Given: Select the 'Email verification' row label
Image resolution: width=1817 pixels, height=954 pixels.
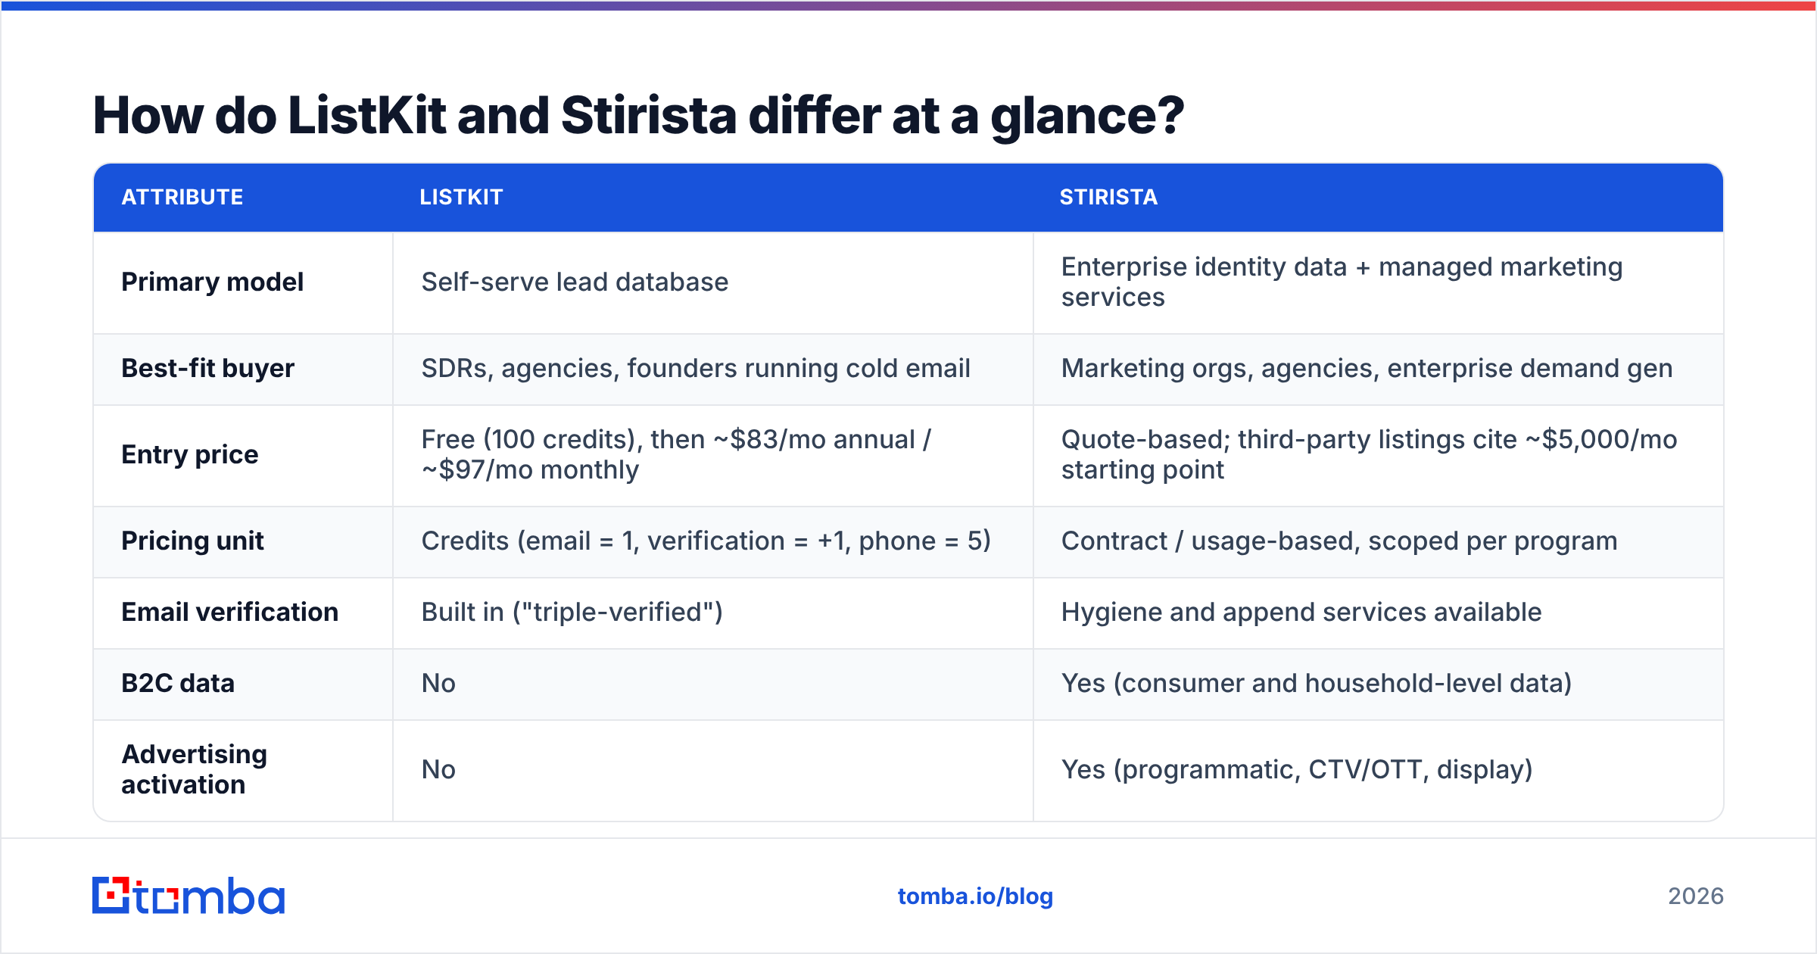Looking at the screenshot, I should click(x=229, y=613).
